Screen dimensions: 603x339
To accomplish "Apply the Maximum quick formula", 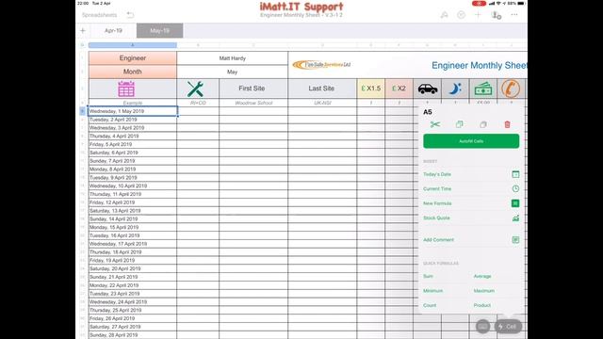I will tap(483, 291).
